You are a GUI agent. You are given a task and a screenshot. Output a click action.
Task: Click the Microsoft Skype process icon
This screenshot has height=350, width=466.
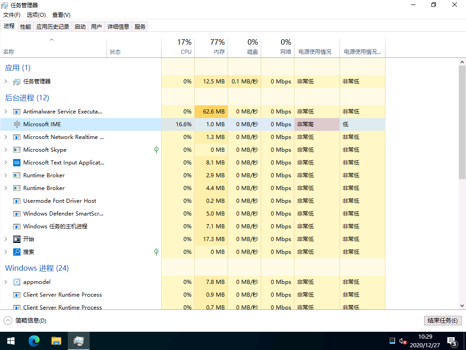point(17,150)
